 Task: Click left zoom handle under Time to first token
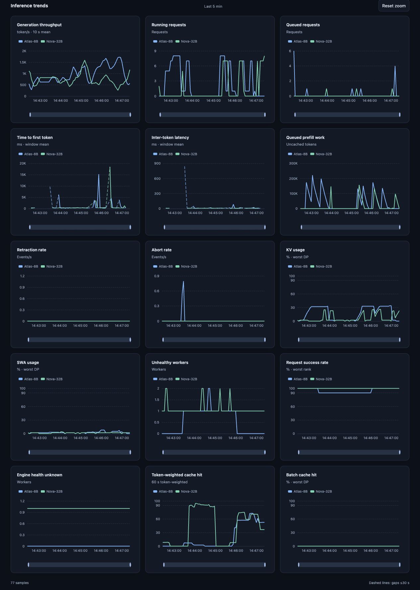pyautogui.click(x=30, y=227)
